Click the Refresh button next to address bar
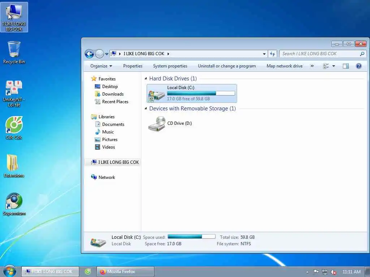The width and height of the screenshot is (370, 277). (x=272, y=54)
